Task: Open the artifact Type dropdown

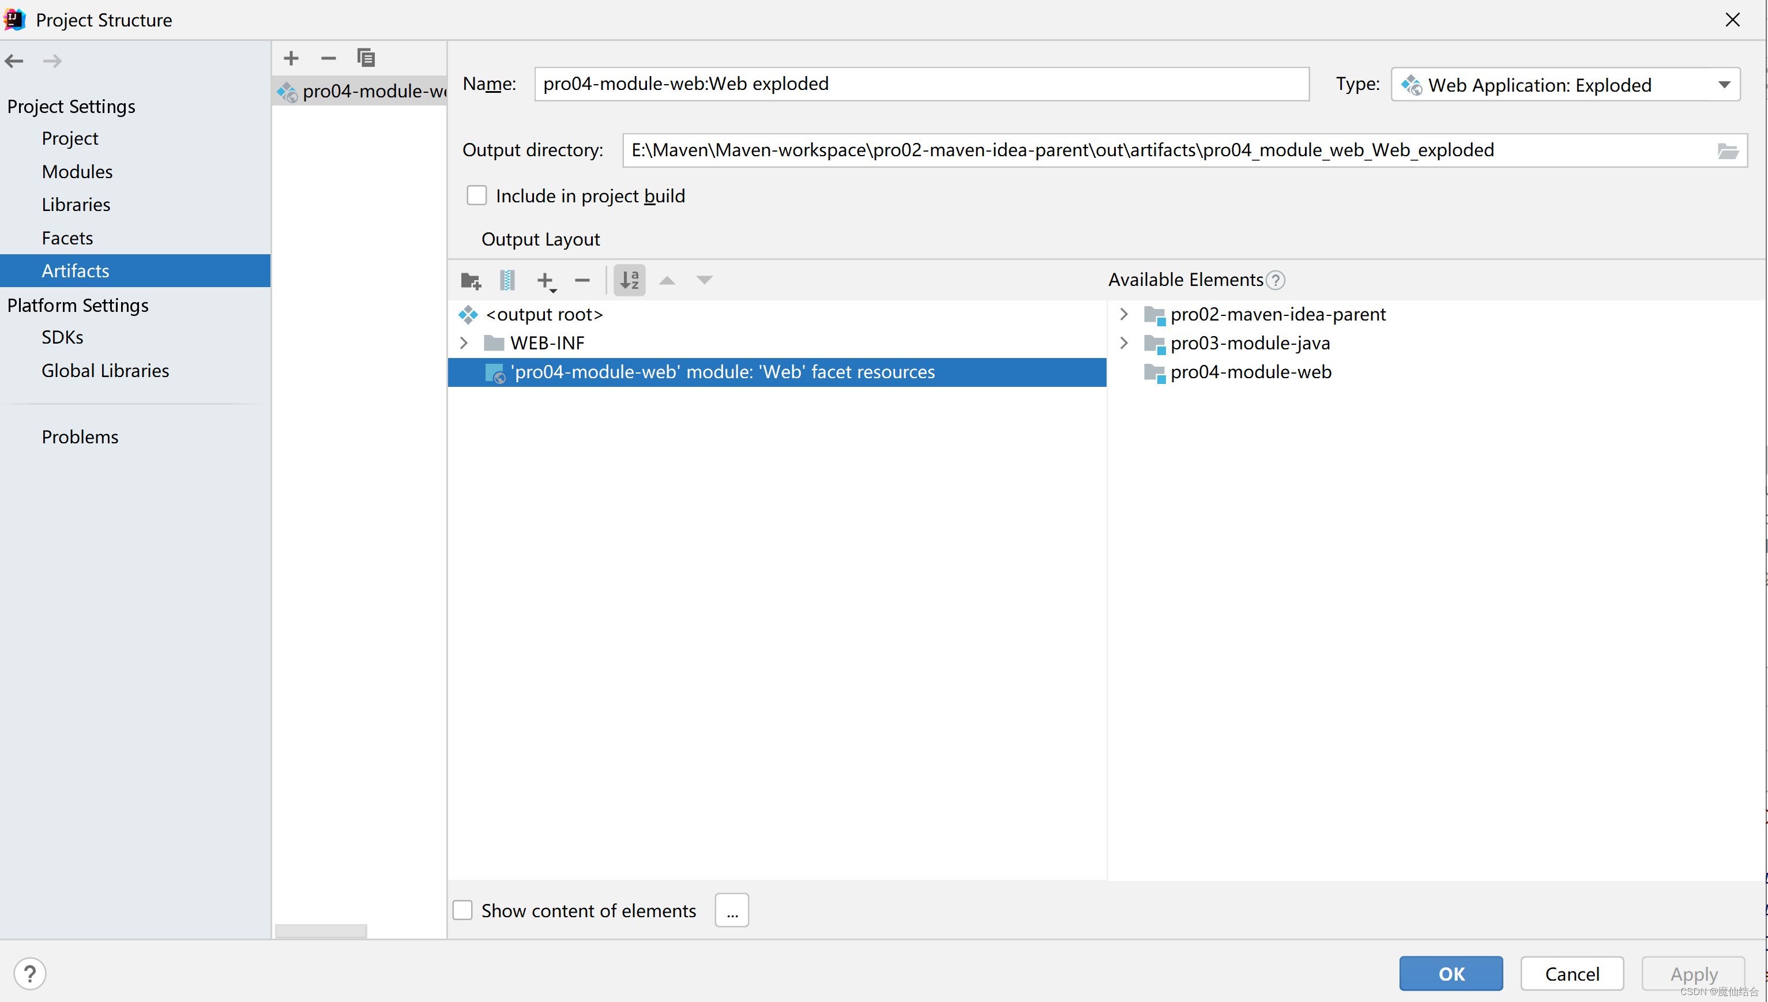Action: click(1565, 85)
